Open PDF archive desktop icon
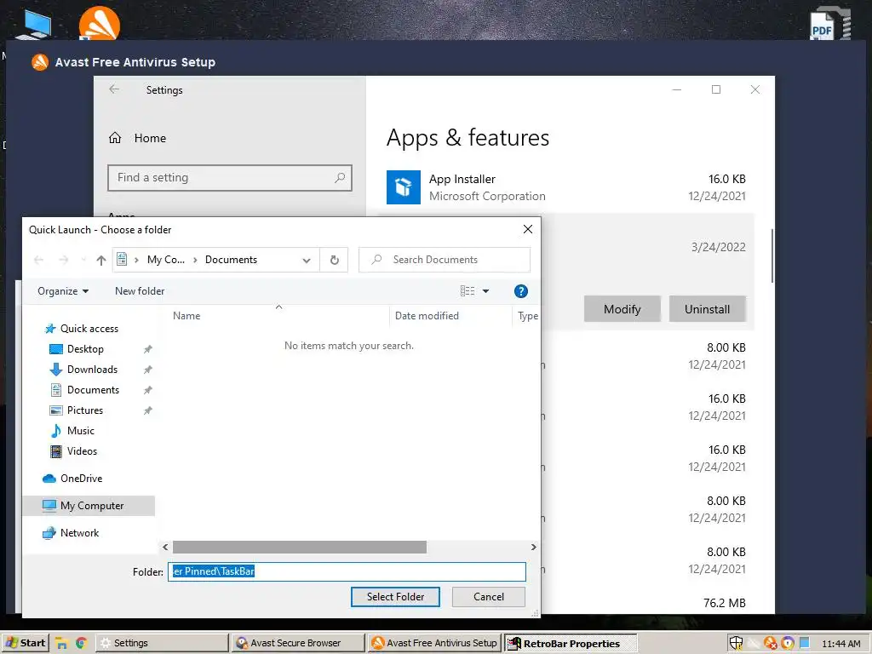 829,22
